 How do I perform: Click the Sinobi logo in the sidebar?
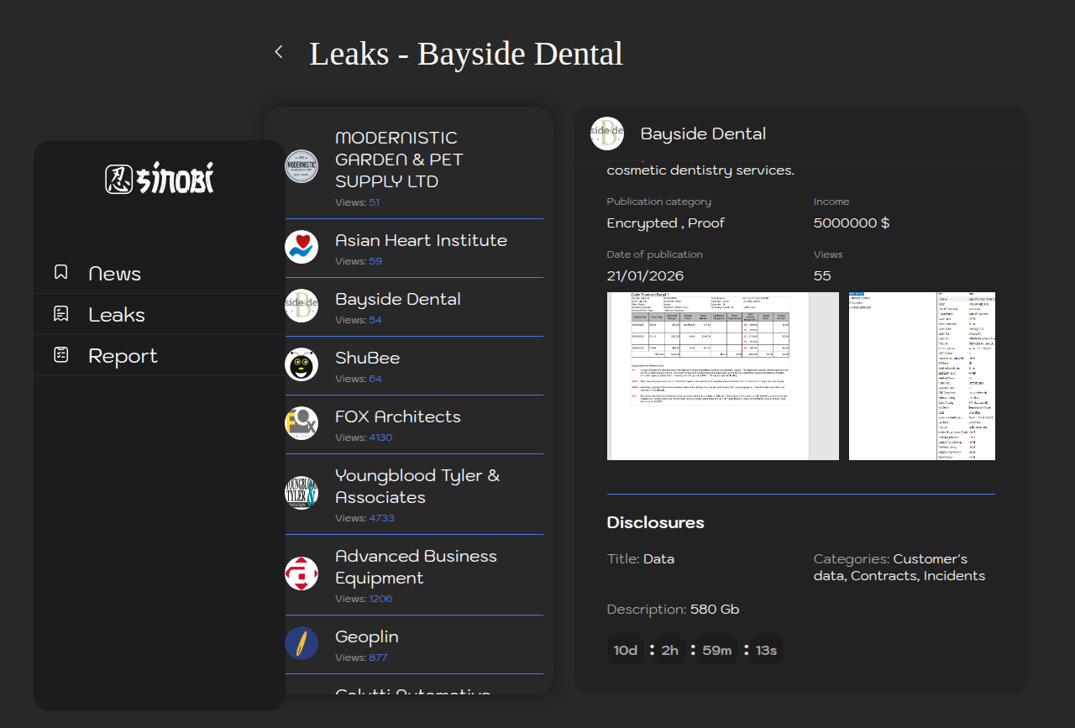point(160,179)
